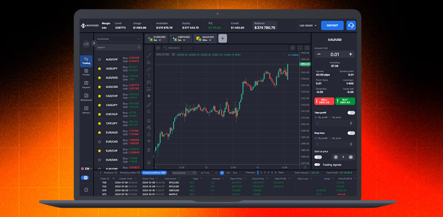Open the Trading section in sidebar

click(86, 61)
